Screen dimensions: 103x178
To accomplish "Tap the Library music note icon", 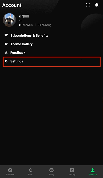I will pos(72,170).
